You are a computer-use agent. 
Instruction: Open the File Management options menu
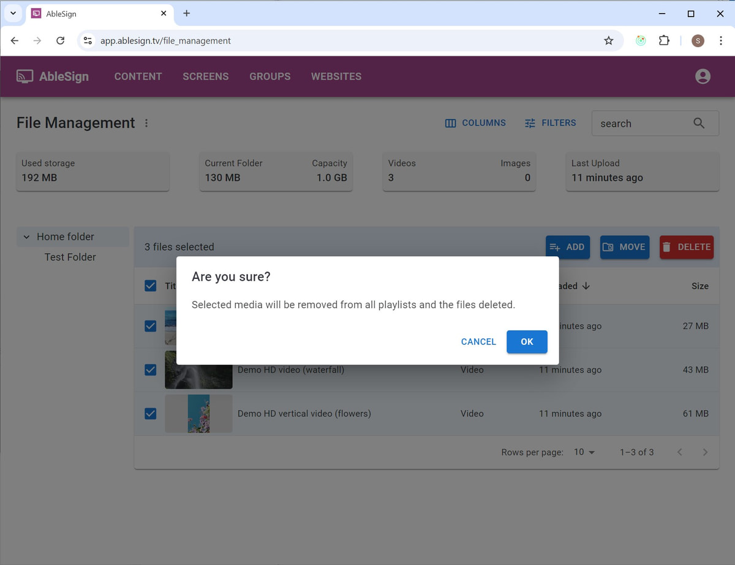pos(146,123)
